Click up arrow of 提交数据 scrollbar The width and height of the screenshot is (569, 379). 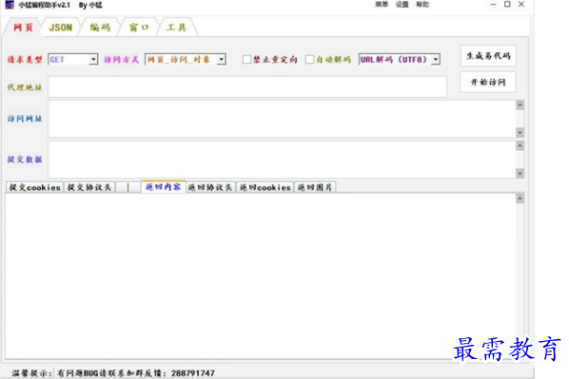pos(520,145)
